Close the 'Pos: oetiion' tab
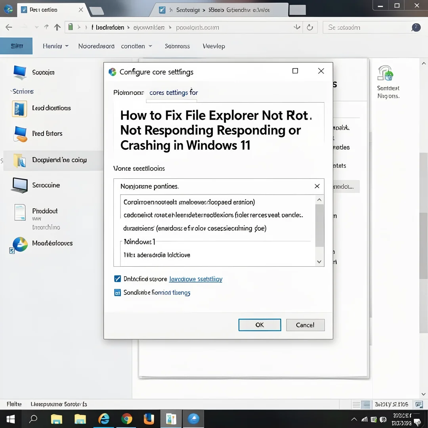Screen dimensions: 428x428 coord(81,10)
